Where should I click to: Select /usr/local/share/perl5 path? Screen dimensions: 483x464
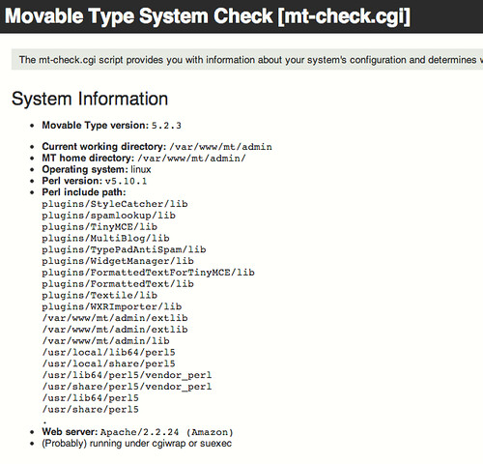point(108,363)
